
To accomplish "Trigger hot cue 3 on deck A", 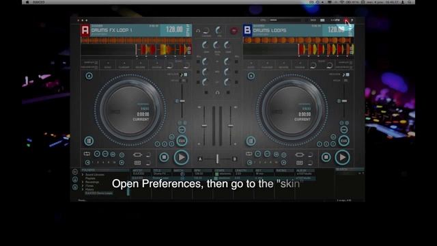I will (x=171, y=144).
